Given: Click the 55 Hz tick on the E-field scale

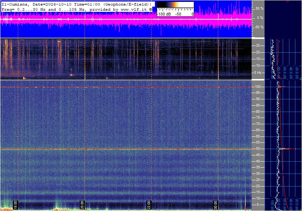Looking at the screenshot, I should point(258,142).
